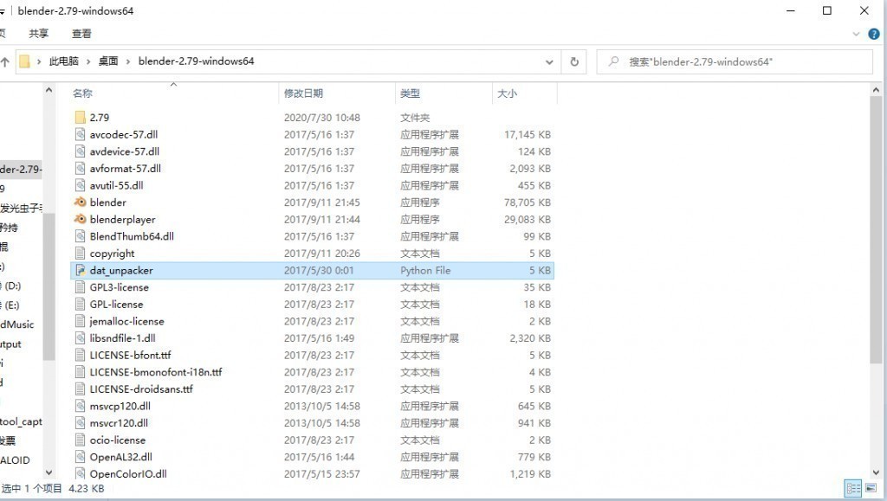Click avcodec-57.dll file icon

pos(81,134)
